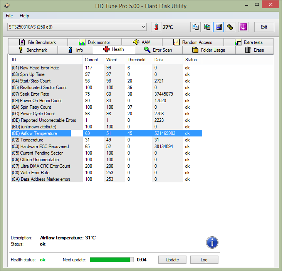Click the Log button
Viewport: 282px width, 271px height.
click(204, 260)
